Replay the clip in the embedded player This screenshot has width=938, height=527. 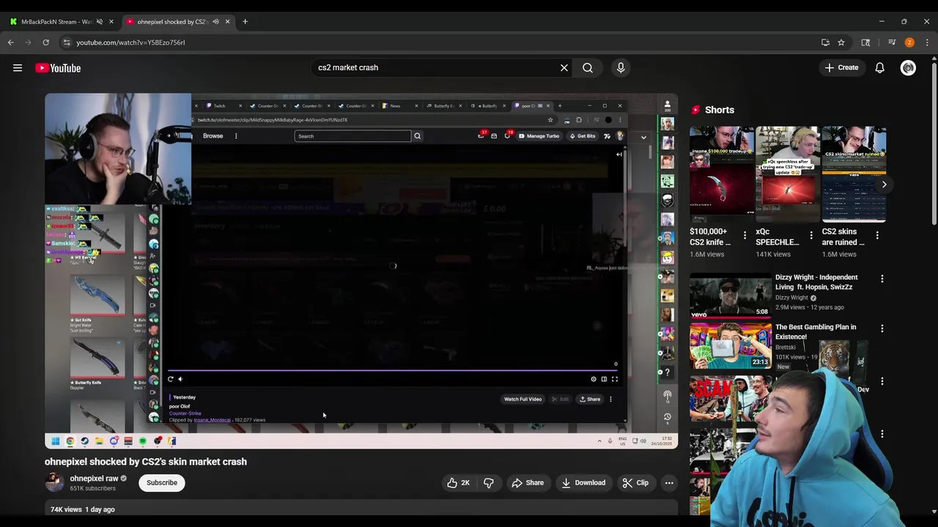point(171,379)
